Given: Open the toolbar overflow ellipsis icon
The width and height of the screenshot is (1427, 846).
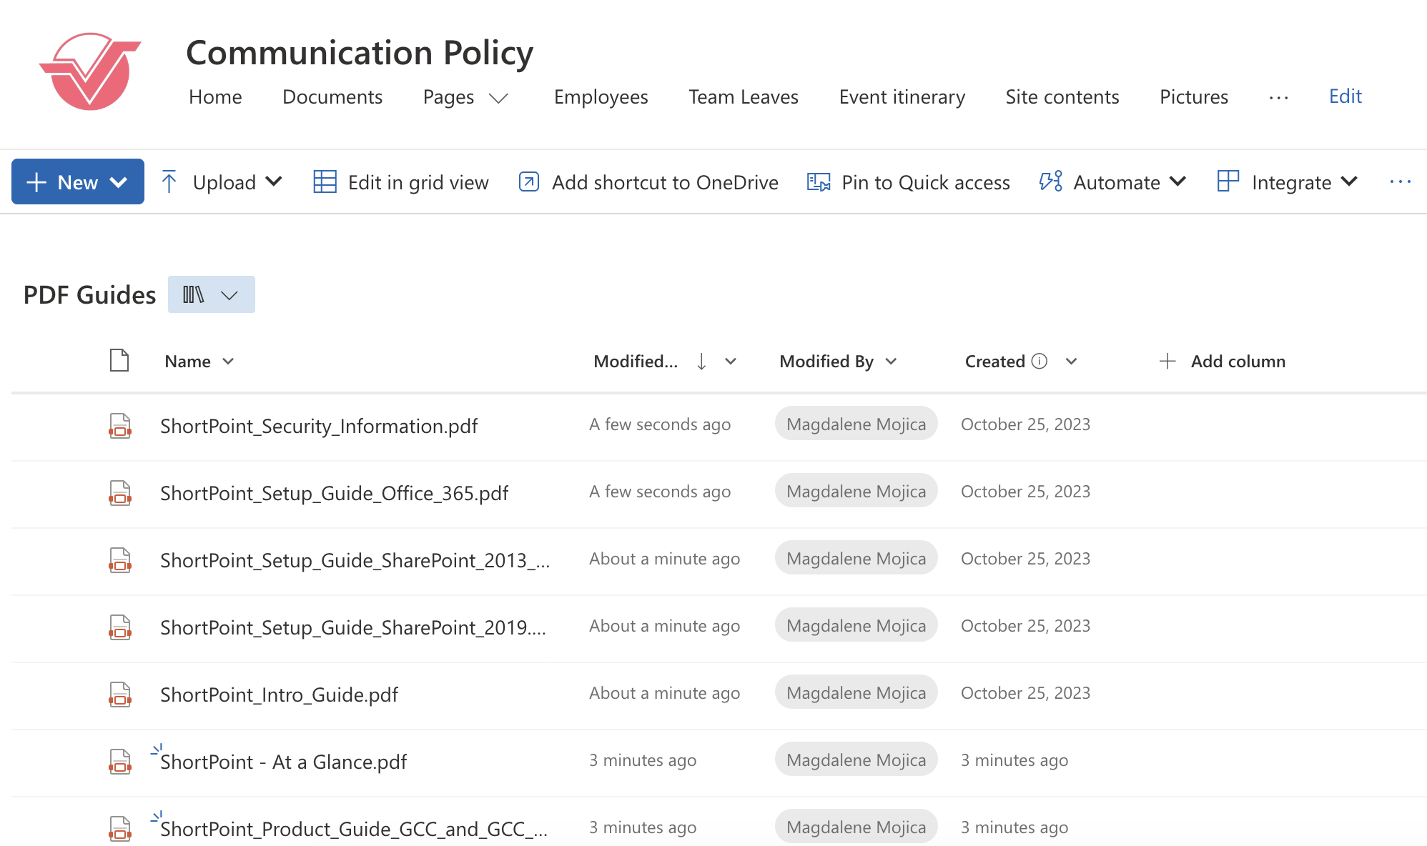Looking at the screenshot, I should click(1400, 182).
